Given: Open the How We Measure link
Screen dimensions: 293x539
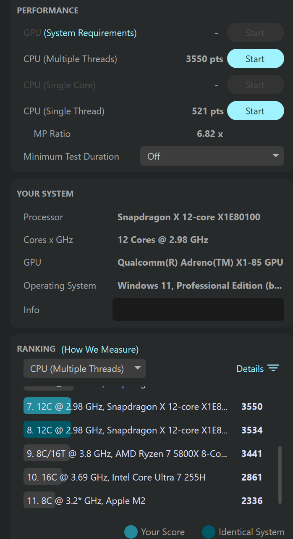Looking at the screenshot, I should tap(100, 349).
